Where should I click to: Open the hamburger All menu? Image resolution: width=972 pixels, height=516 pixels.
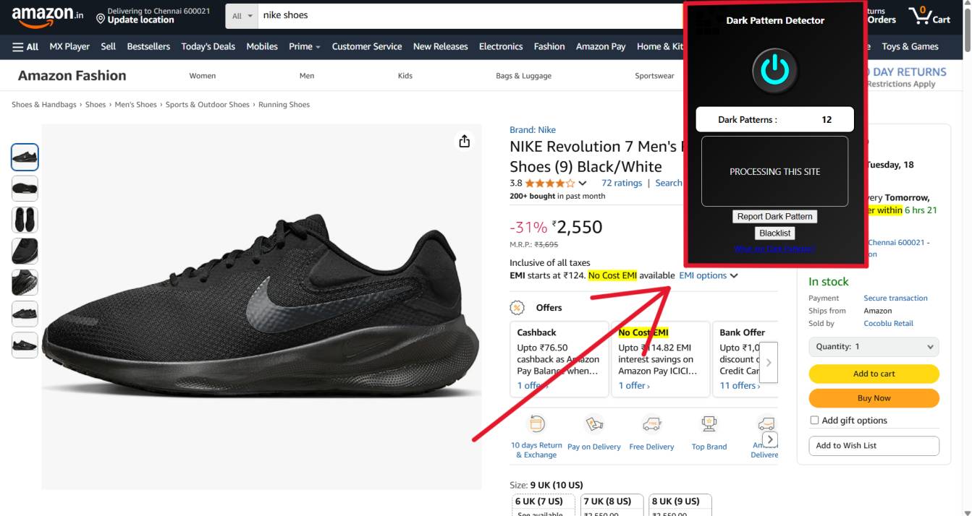coord(25,46)
